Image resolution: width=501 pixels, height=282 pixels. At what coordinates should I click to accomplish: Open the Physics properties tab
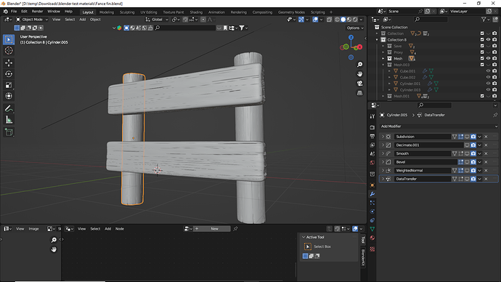pos(372,211)
